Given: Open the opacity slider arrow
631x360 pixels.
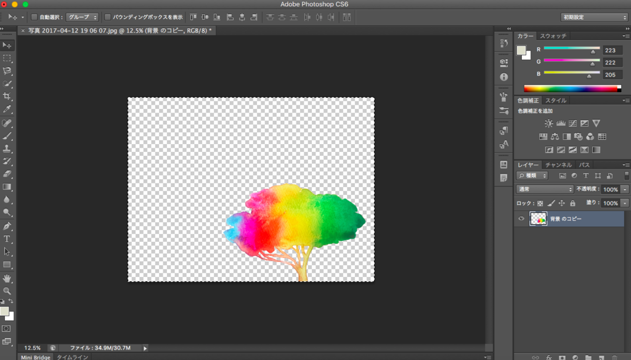Looking at the screenshot, I should [x=625, y=190].
